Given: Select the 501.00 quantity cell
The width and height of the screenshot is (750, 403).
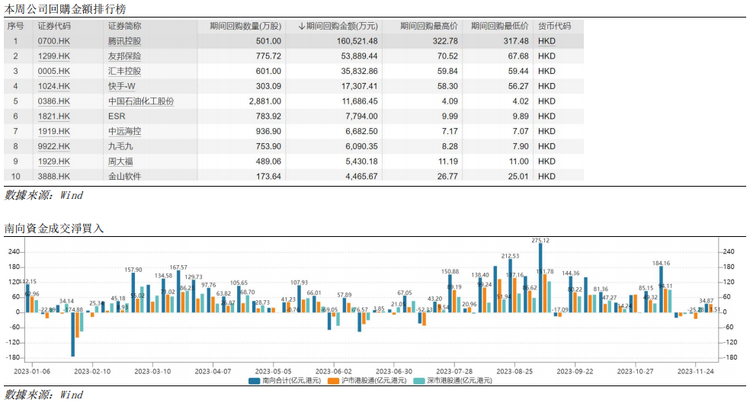Looking at the screenshot, I should (268, 41).
